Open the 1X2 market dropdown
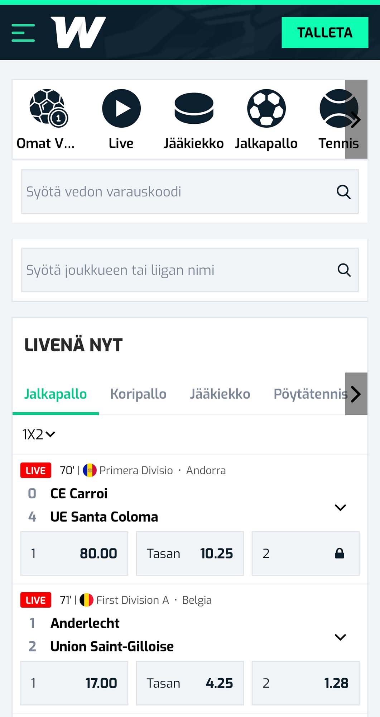 click(39, 435)
